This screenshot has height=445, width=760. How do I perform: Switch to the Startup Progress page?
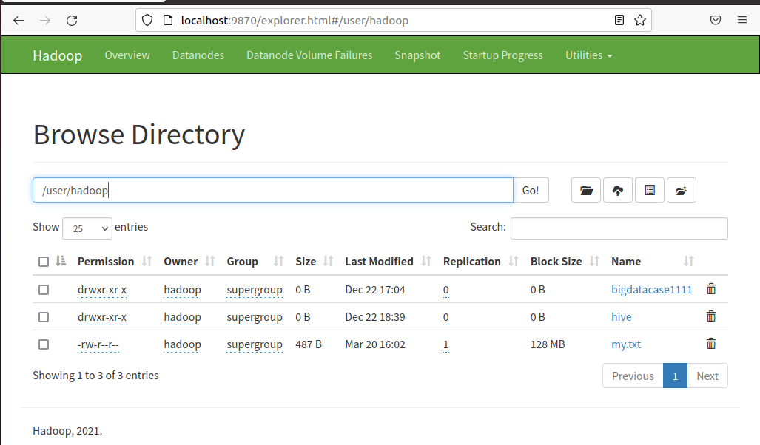coord(502,55)
